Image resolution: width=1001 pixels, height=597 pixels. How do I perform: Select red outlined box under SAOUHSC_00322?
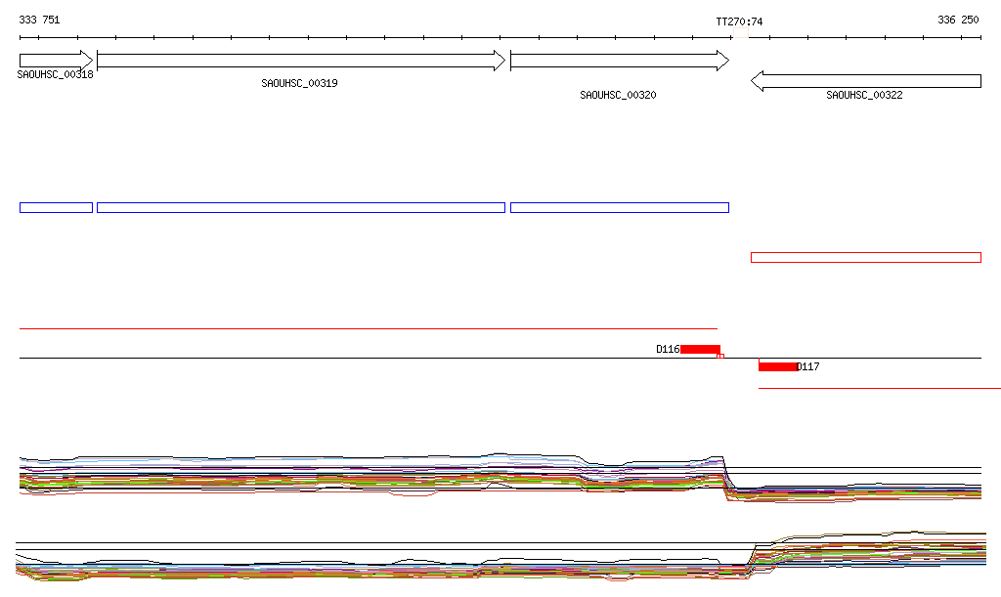(x=866, y=257)
